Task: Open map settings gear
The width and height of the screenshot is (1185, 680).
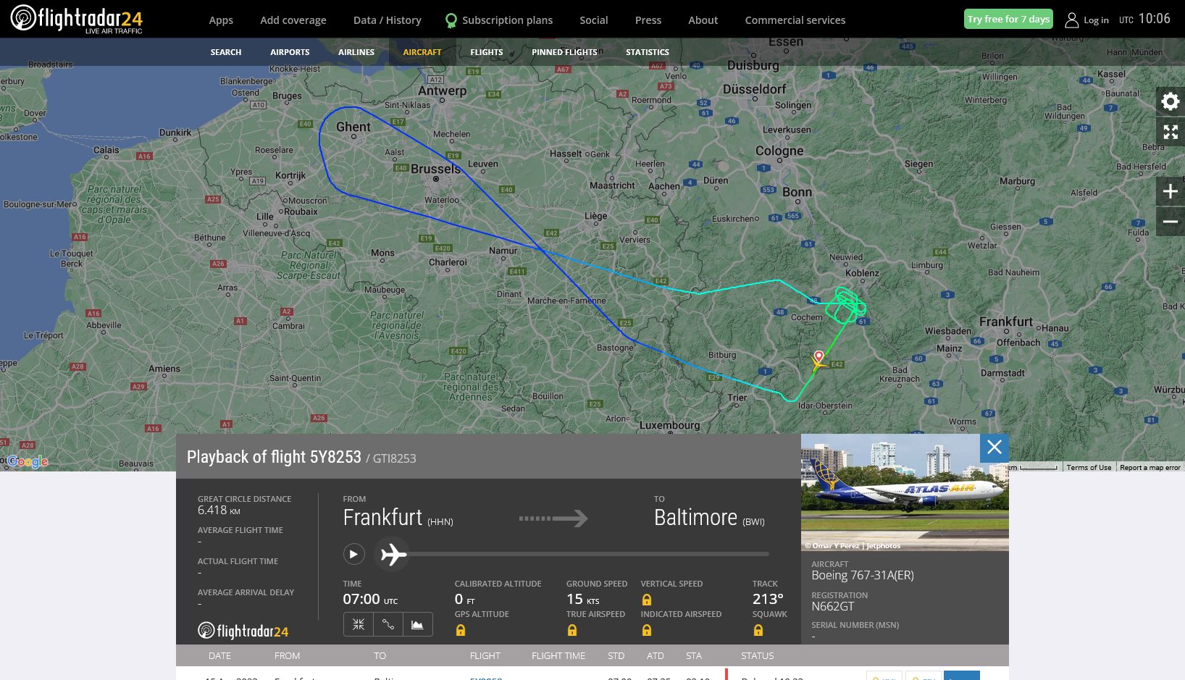Action: (1170, 101)
